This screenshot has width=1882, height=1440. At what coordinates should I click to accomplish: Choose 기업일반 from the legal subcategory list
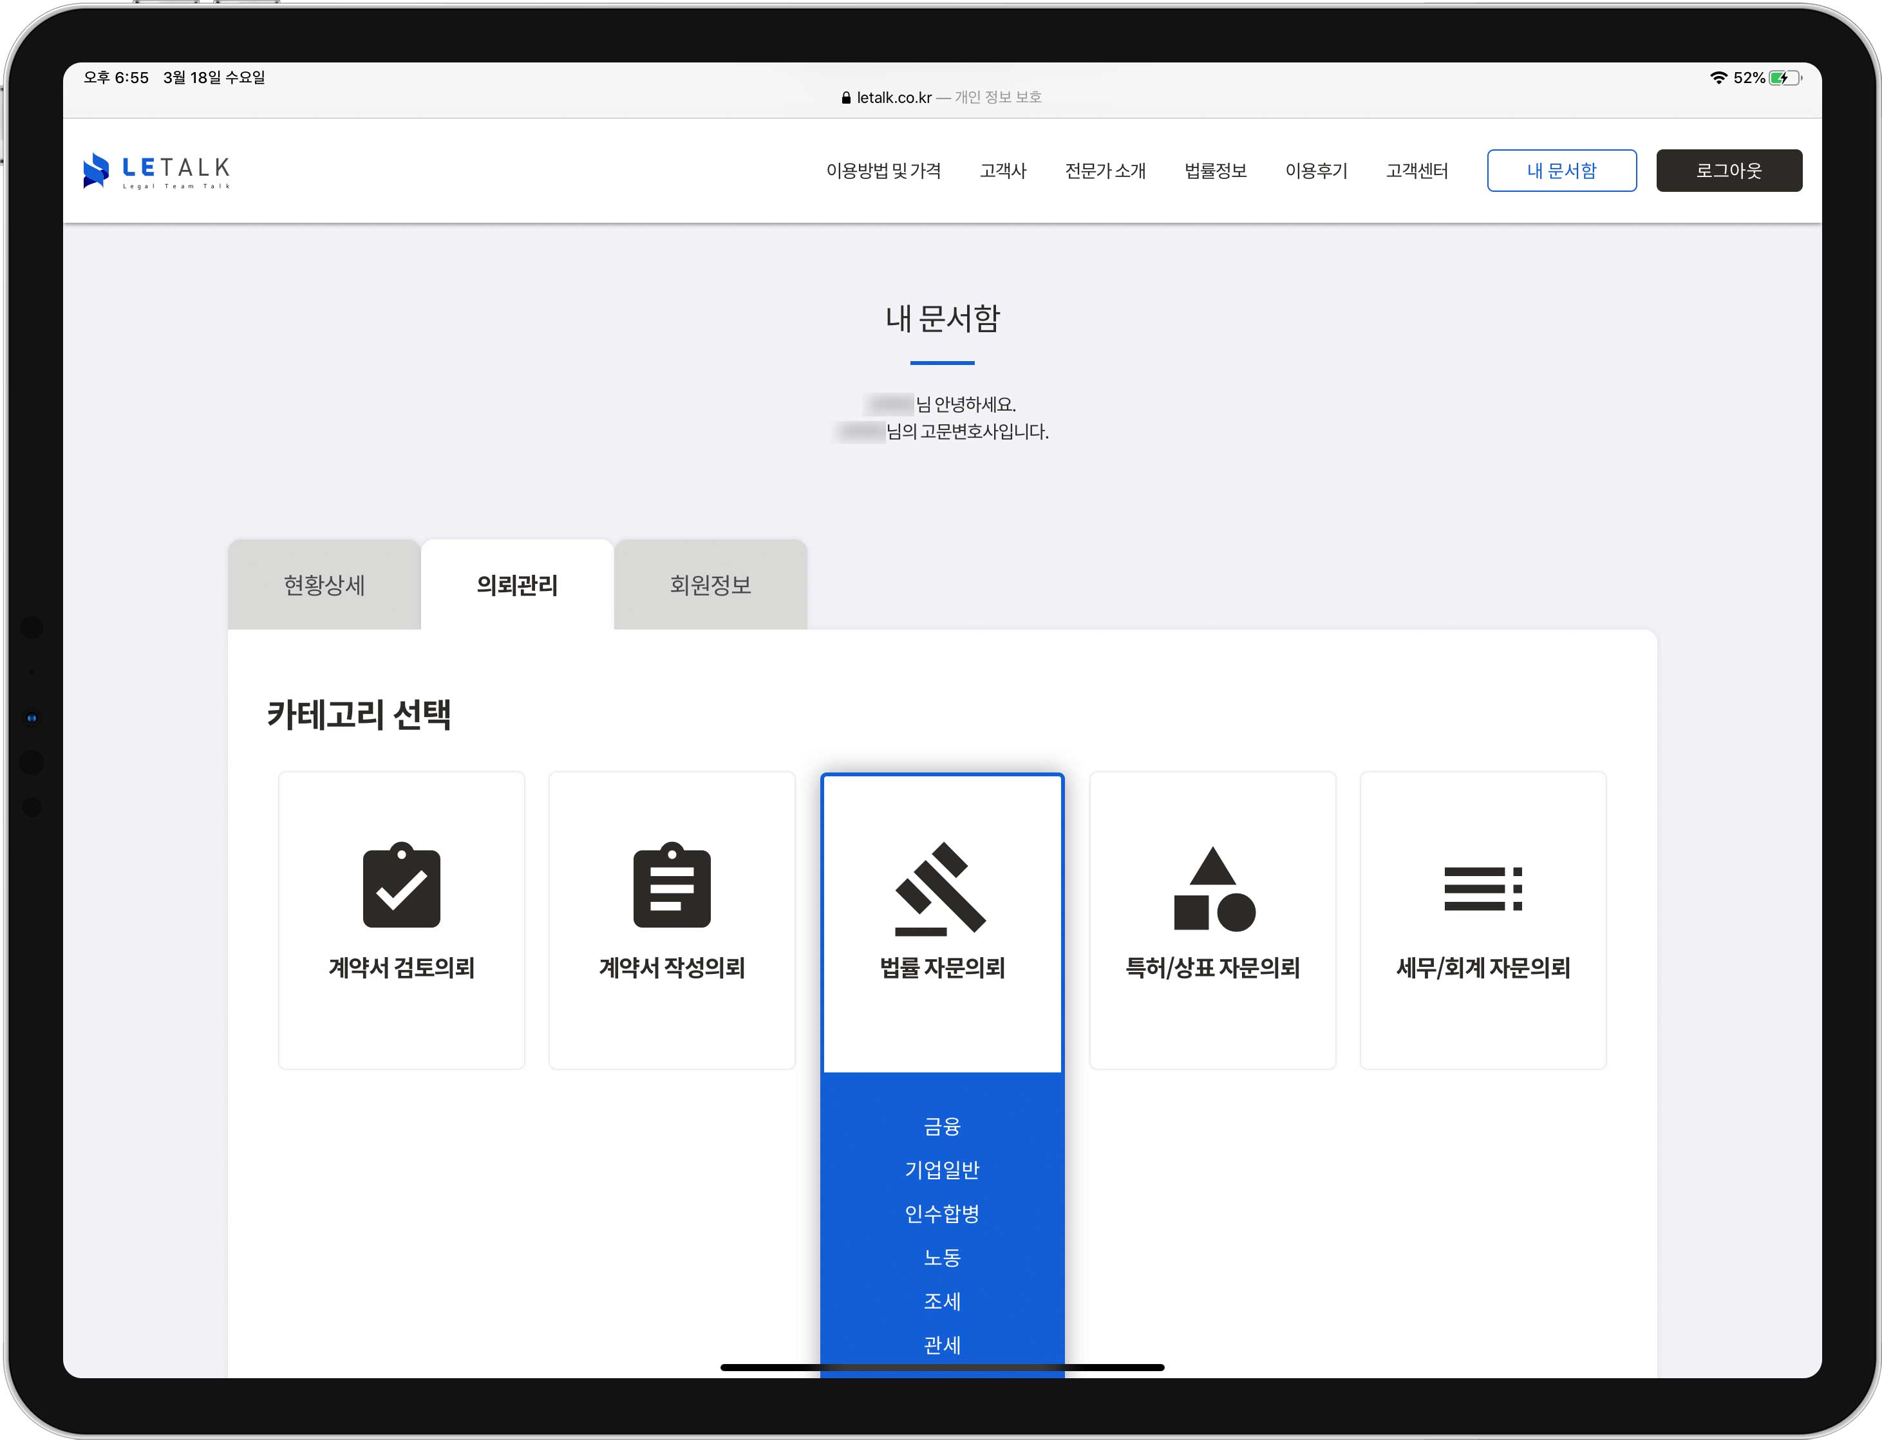[941, 1170]
